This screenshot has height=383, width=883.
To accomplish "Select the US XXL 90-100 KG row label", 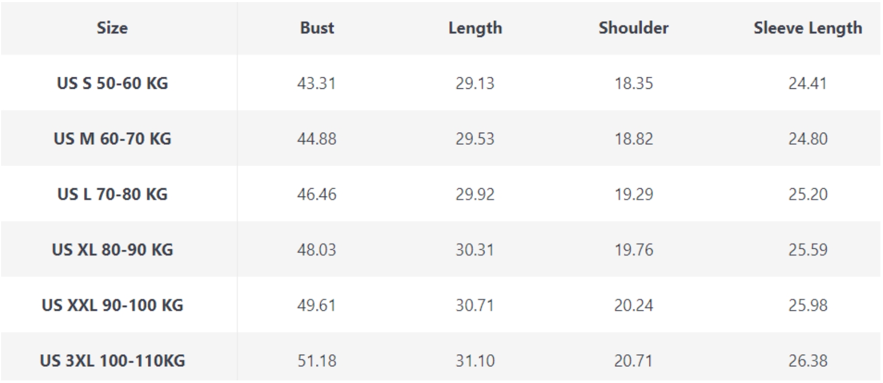I will 112,305.
